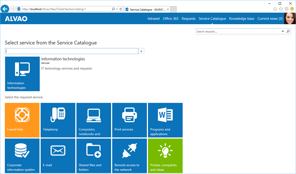Click the request search magnifier icon
This screenshot has height=174, width=296.
pyautogui.click(x=288, y=31)
